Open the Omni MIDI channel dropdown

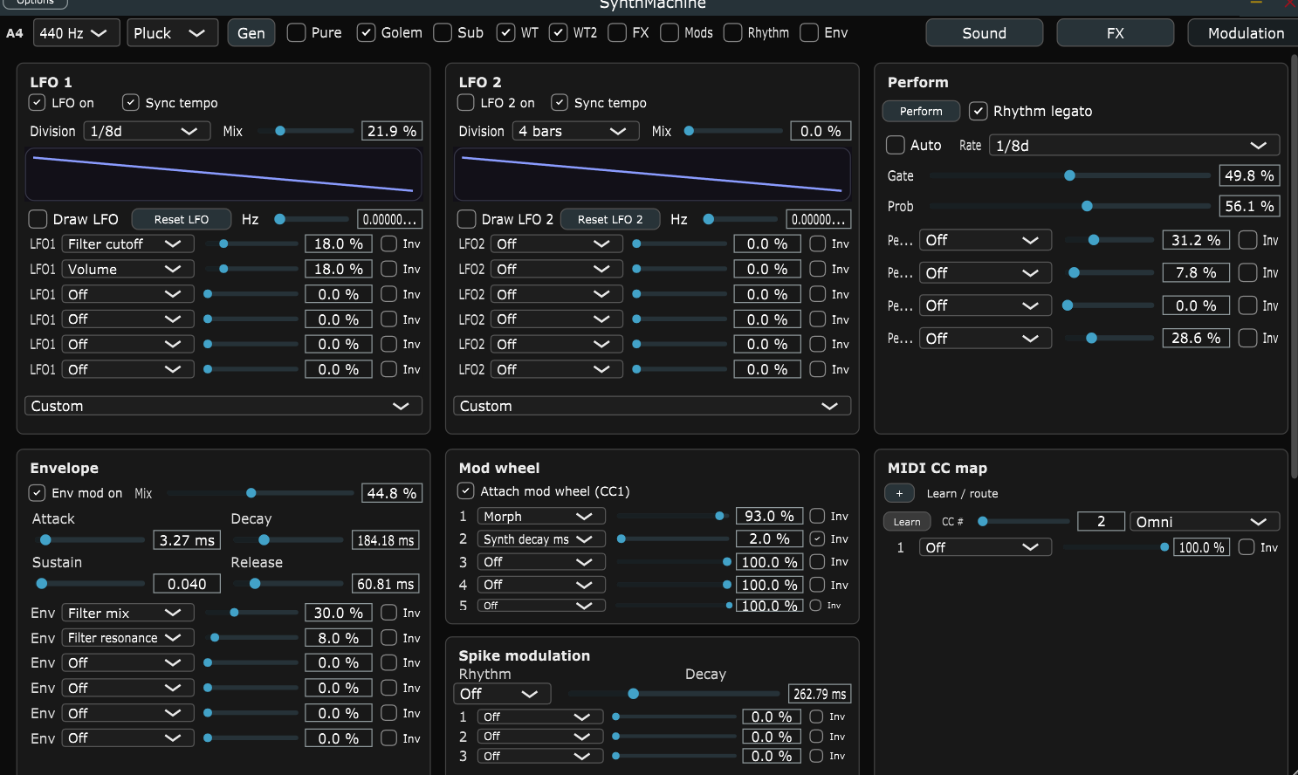(1205, 522)
